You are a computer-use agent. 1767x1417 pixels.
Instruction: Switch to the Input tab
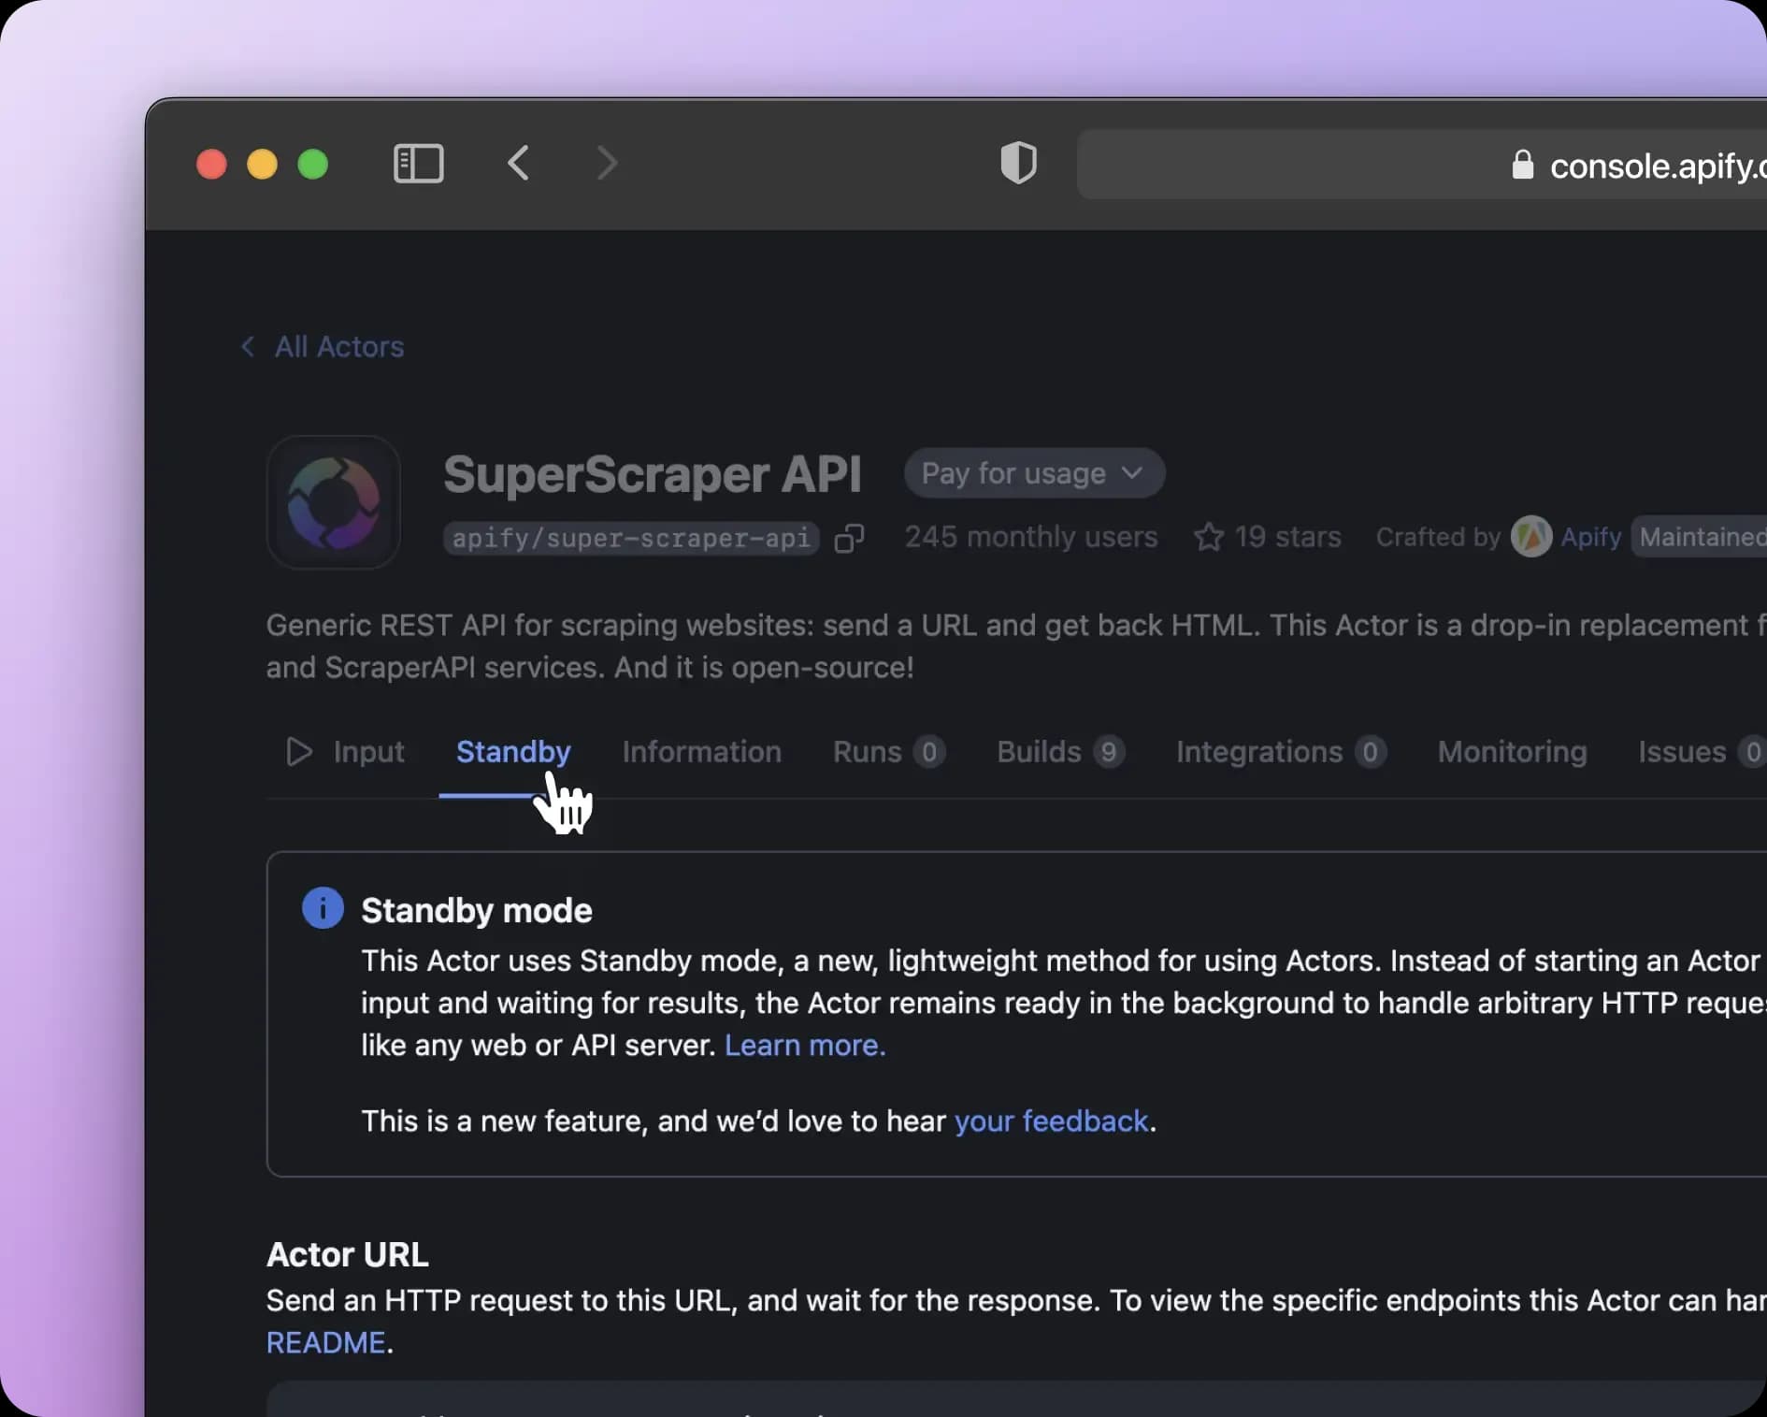click(345, 752)
